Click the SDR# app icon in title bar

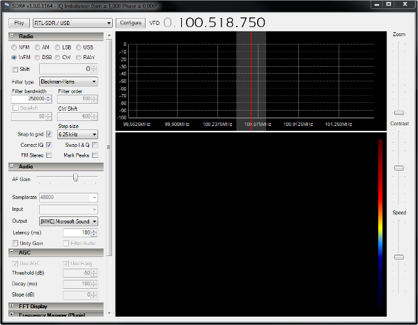pyautogui.click(x=6, y=6)
